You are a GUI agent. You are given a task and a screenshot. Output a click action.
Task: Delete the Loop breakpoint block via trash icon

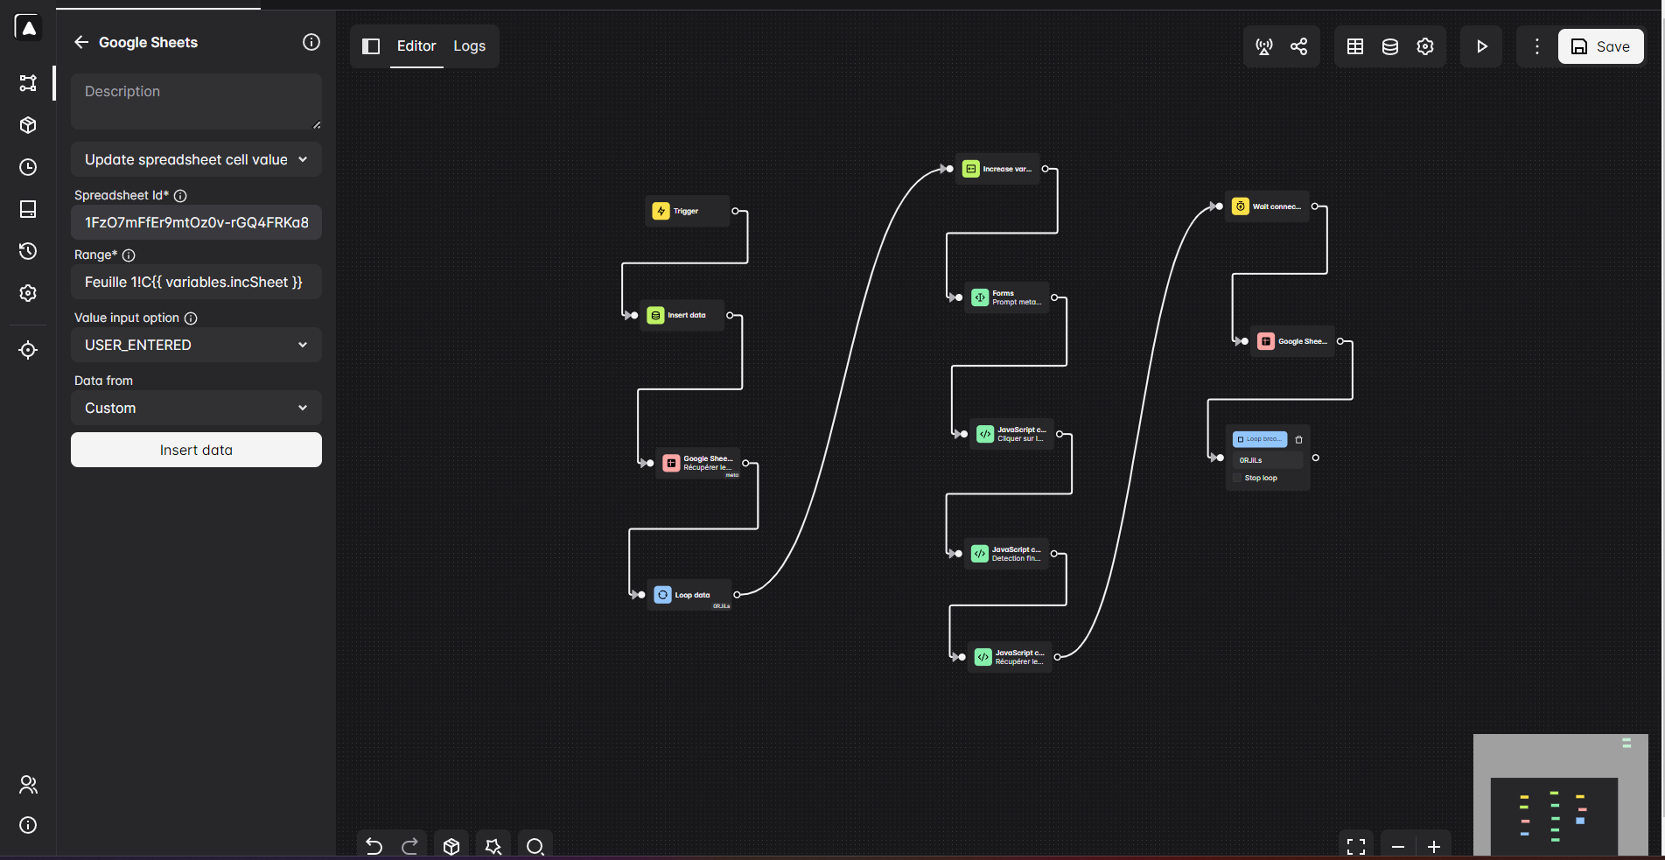click(1298, 439)
